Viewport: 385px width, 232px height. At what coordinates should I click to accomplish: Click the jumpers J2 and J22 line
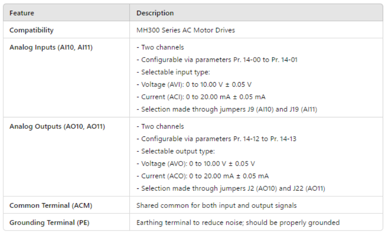tap(231, 188)
